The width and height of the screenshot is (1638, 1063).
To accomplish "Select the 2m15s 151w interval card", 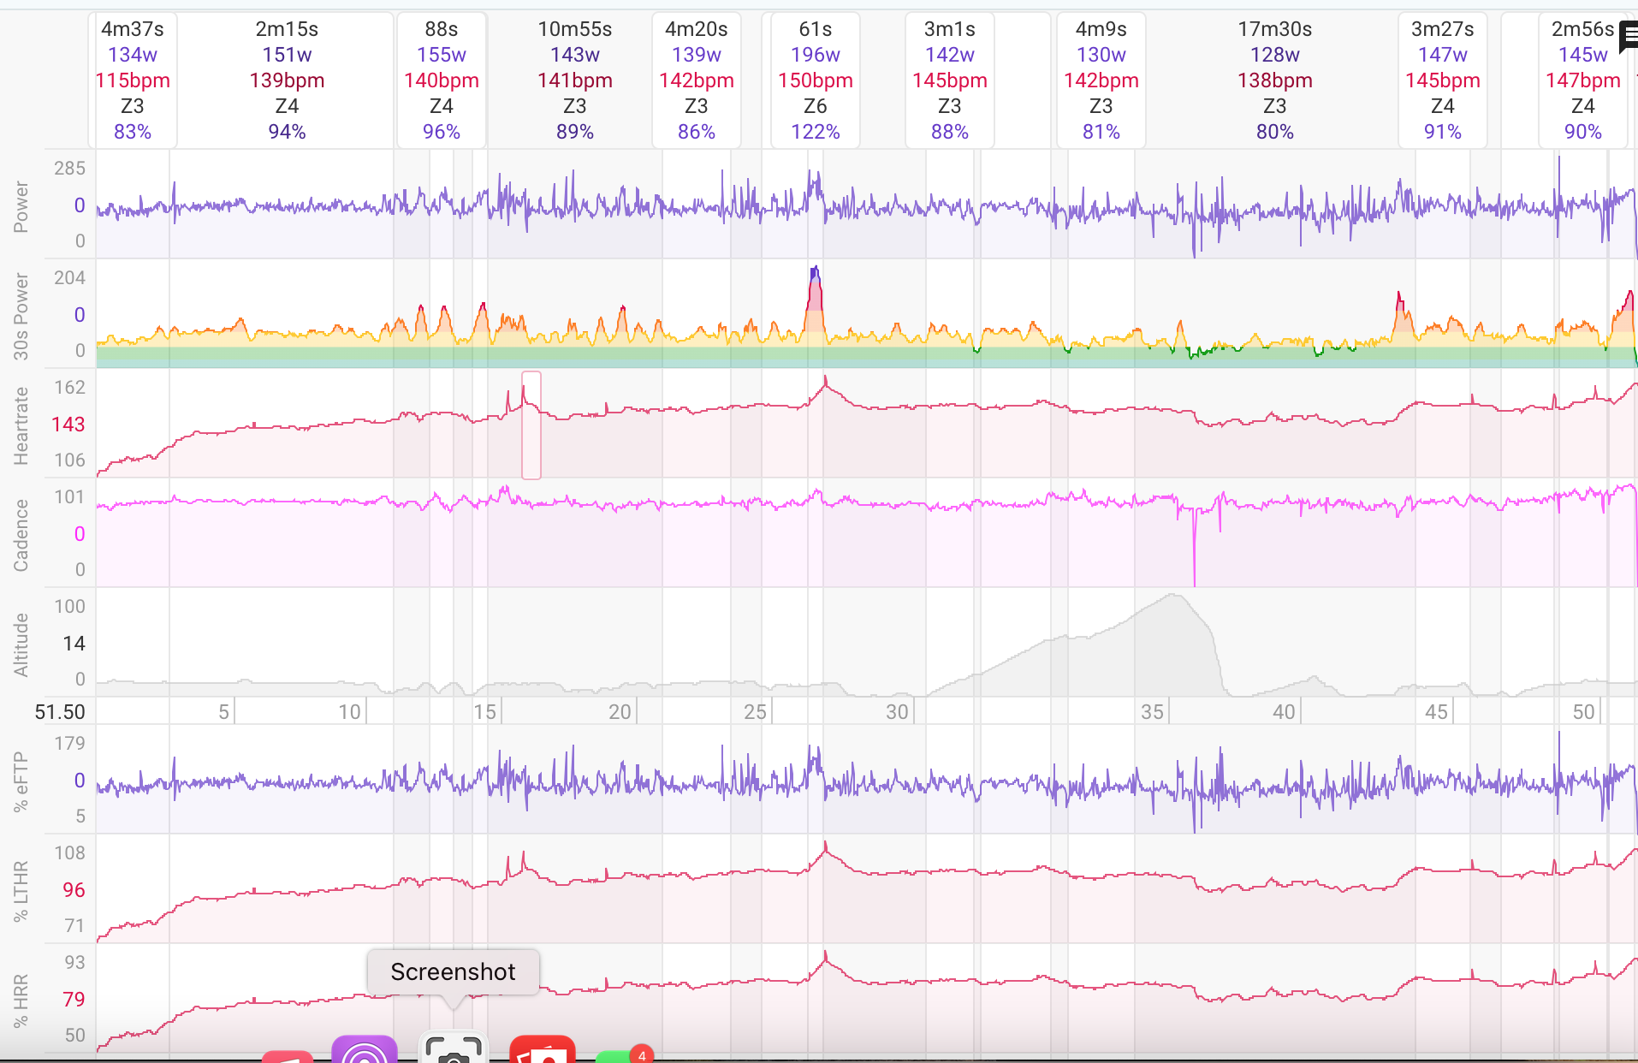I will [x=287, y=80].
